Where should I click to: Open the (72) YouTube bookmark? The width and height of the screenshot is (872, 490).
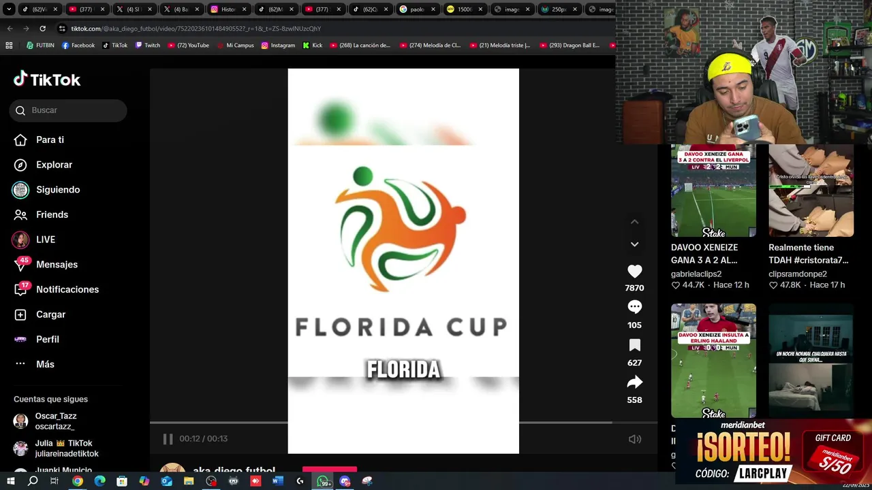tap(188, 46)
